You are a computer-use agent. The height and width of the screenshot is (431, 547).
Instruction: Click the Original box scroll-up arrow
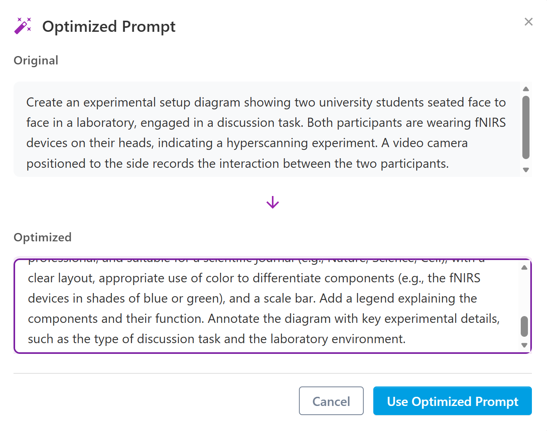coord(526,89)
